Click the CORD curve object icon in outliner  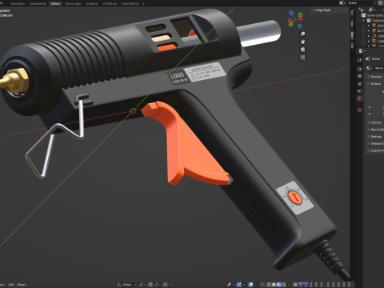click(x=374, y=36)
